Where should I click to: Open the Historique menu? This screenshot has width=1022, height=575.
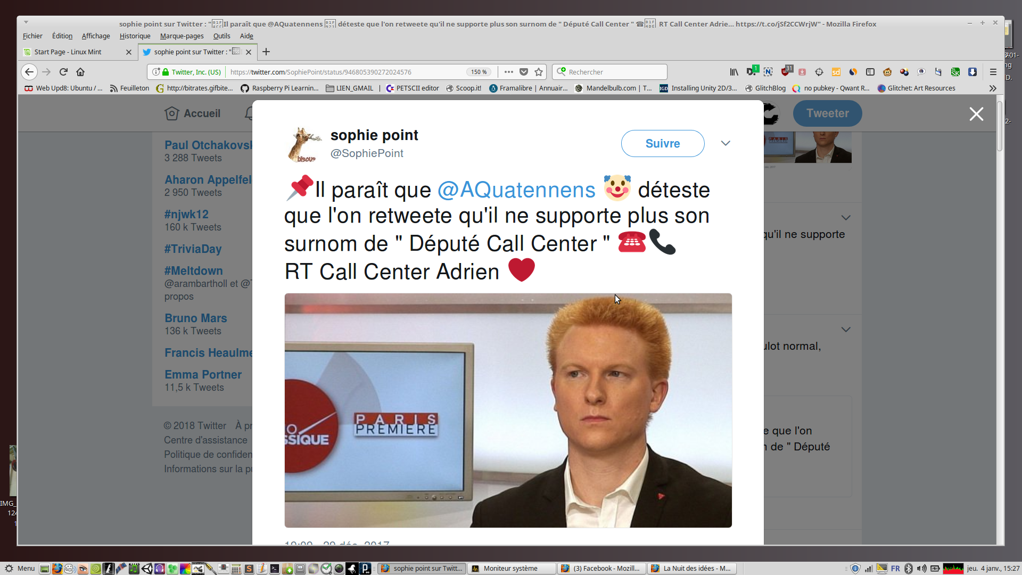coord(135,36)
